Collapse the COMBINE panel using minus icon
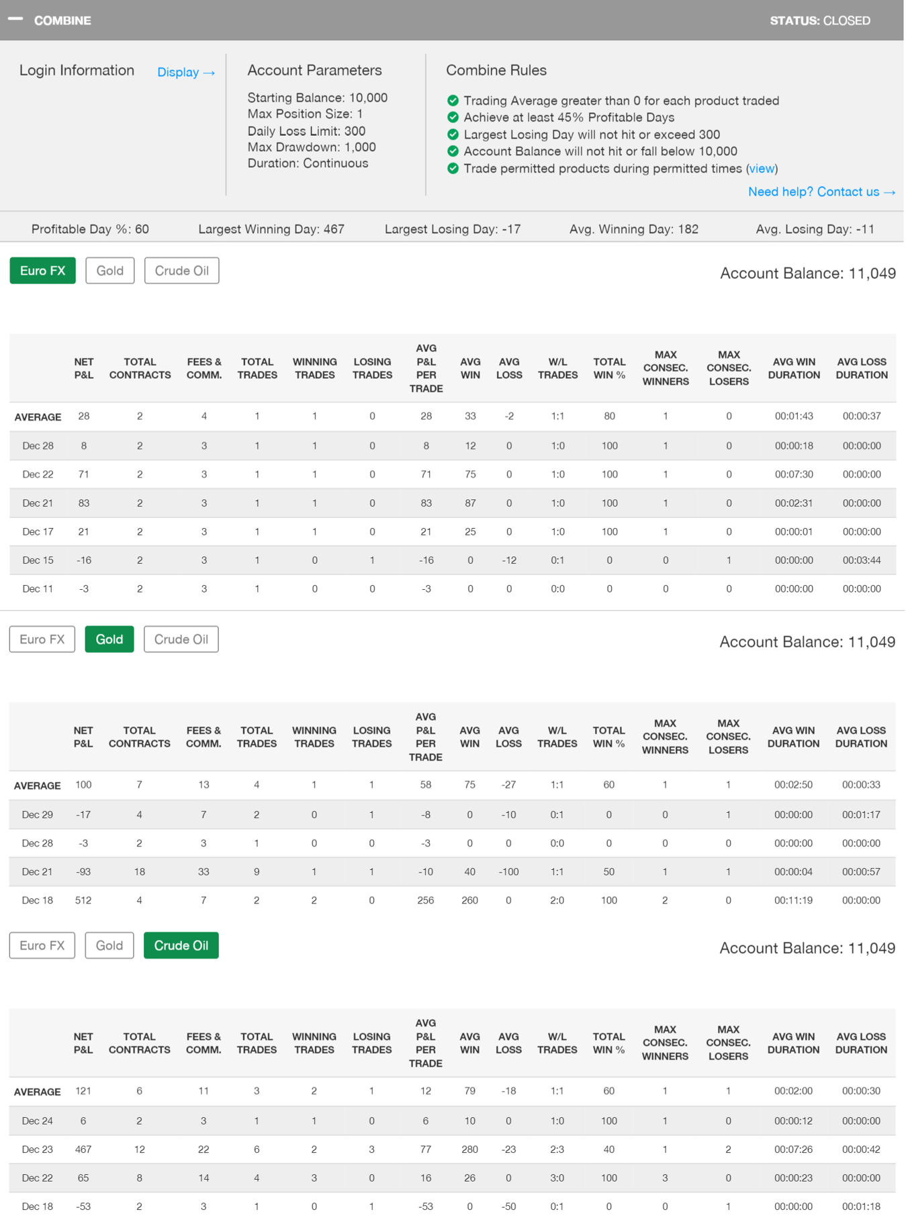Viewport: 906px width, 1226px height. click(x=15, y=19)
